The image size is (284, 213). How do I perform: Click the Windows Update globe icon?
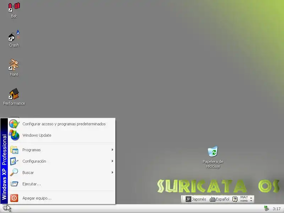click(x=14, y=135)
